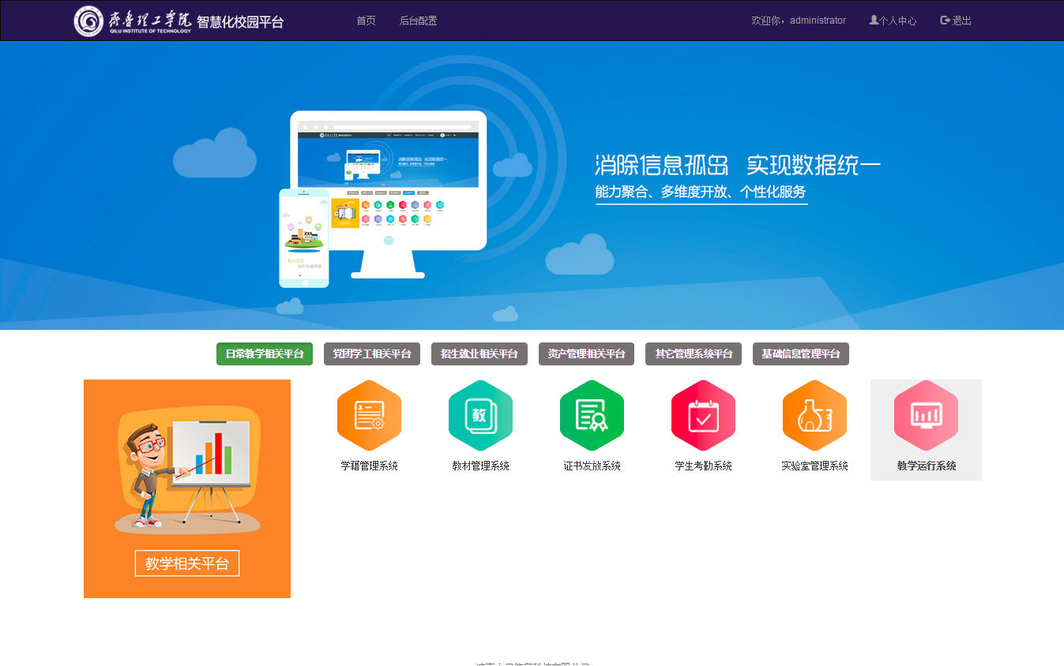Click the 证书发放系统 text label
The image size is (1064, 666).
click(x=592, y=466)
